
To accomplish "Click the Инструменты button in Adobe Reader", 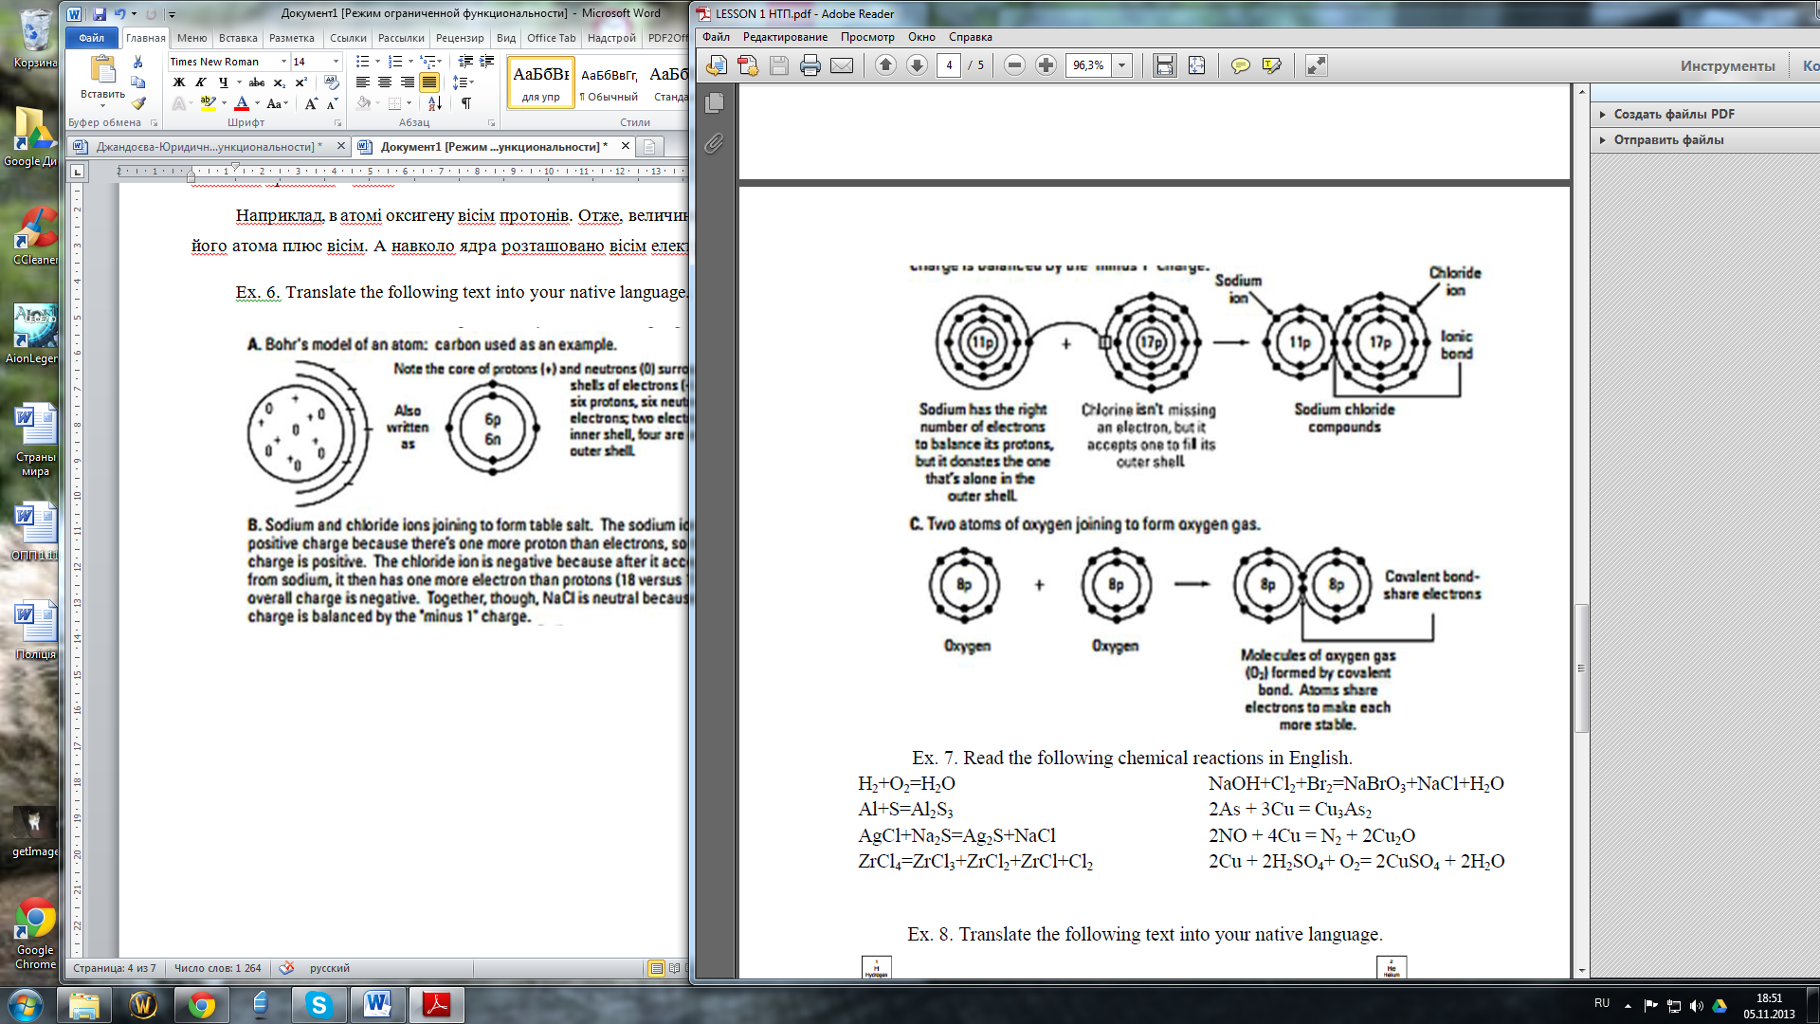I will click(1727, 65).
